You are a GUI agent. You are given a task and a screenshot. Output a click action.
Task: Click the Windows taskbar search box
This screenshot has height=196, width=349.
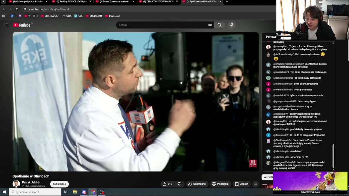point(35,192)
